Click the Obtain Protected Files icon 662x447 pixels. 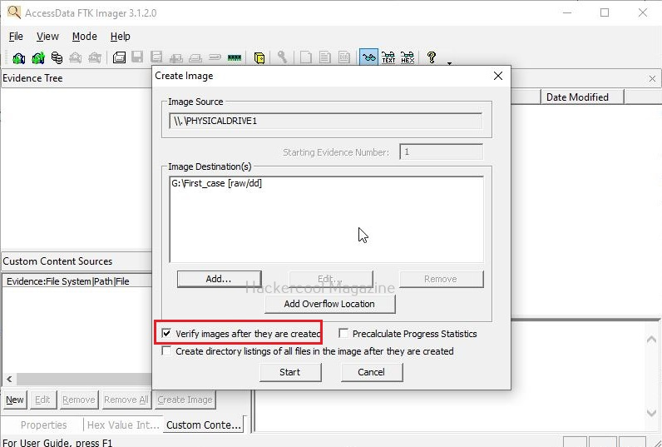pyautogui.click(x=259, y=57)
